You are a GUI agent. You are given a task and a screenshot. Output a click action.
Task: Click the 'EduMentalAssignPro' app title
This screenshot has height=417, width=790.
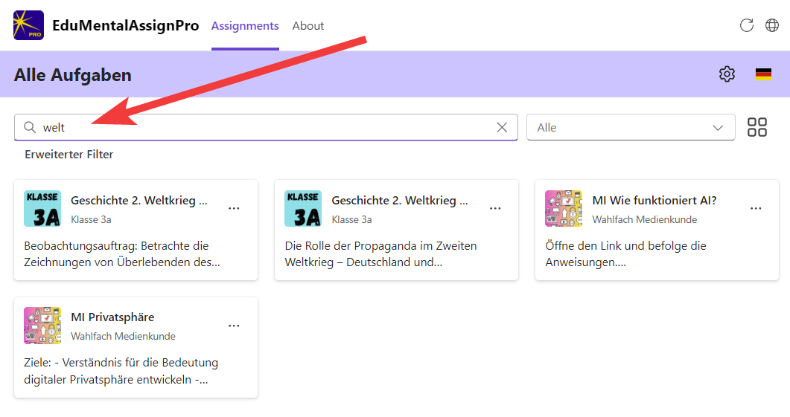[125, 26]
